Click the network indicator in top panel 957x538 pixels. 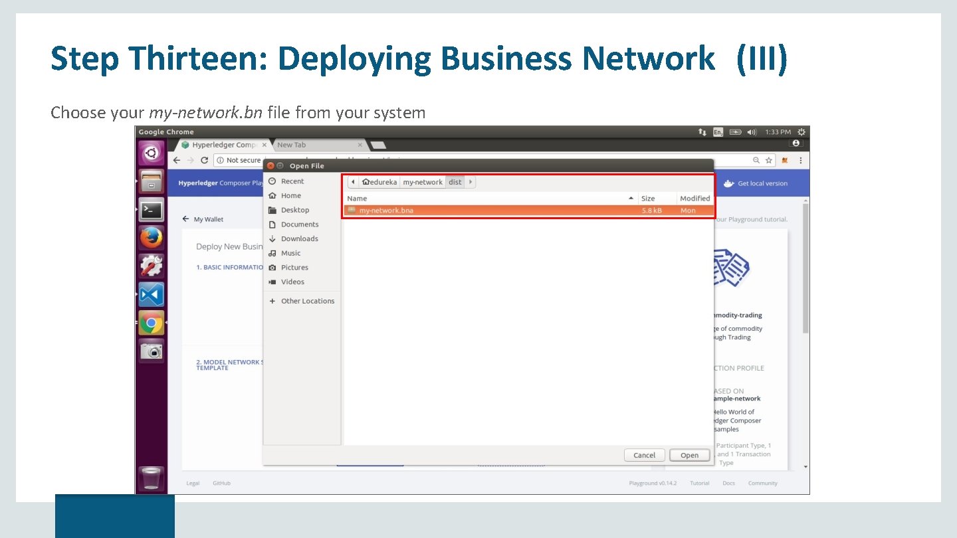[702, 132]
